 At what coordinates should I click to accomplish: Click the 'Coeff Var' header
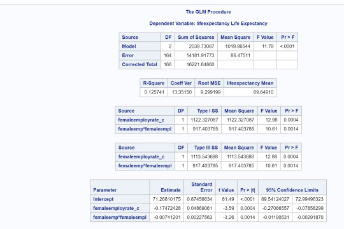click(181, 83)
